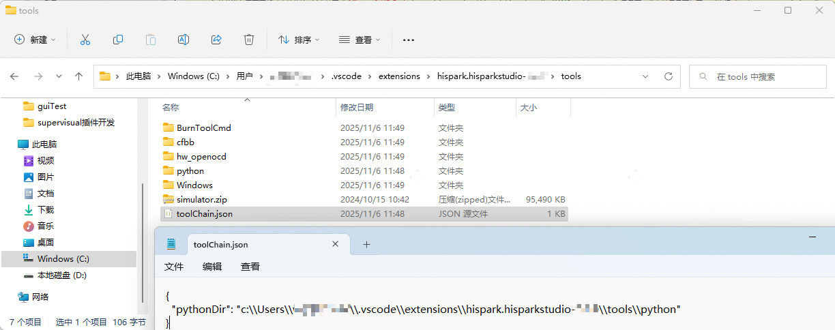The height and width of the screenshot is (330, 835).
Task: Refresh the current folder view
Action: pyautogui.click(x=668, y=76)
